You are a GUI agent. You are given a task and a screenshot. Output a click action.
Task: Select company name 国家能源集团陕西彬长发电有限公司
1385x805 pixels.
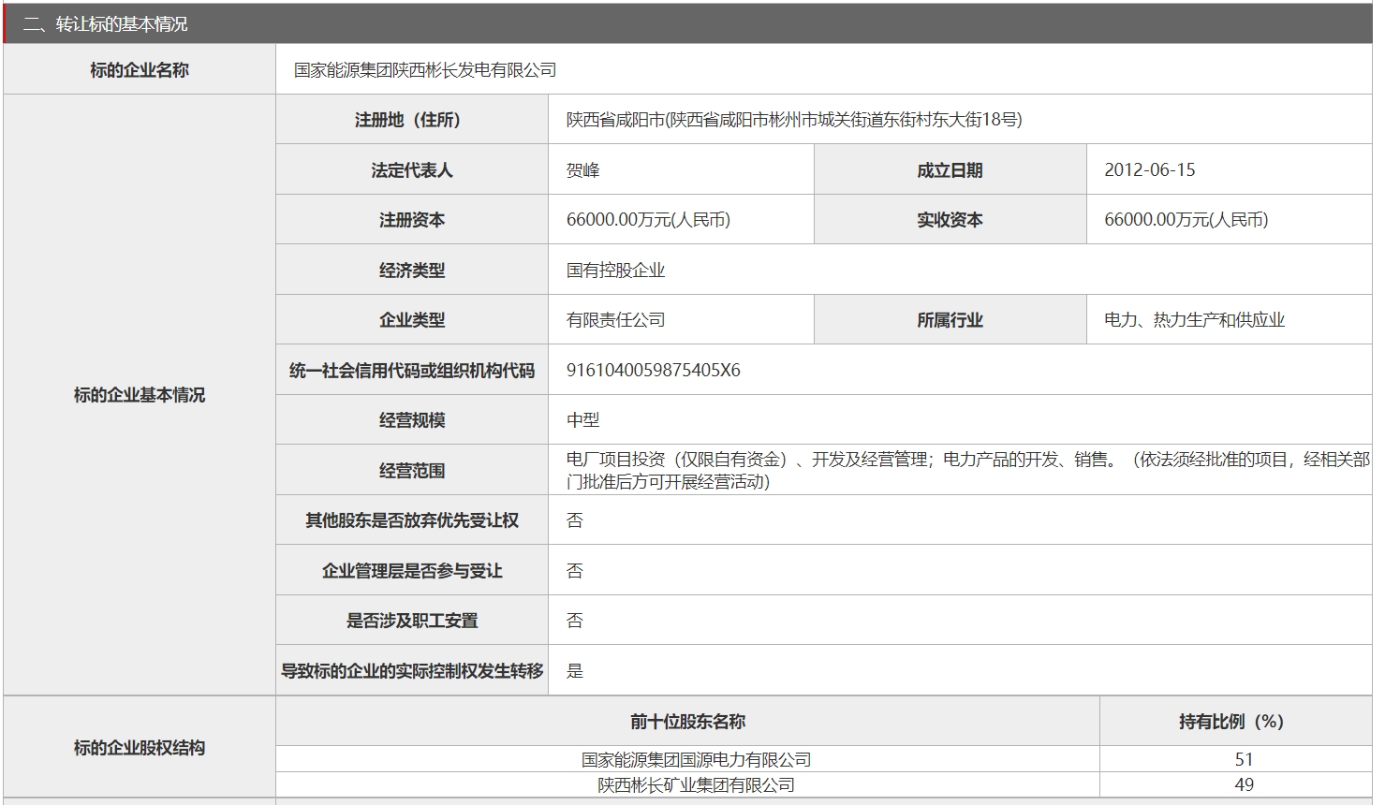(x=425, y=69)
